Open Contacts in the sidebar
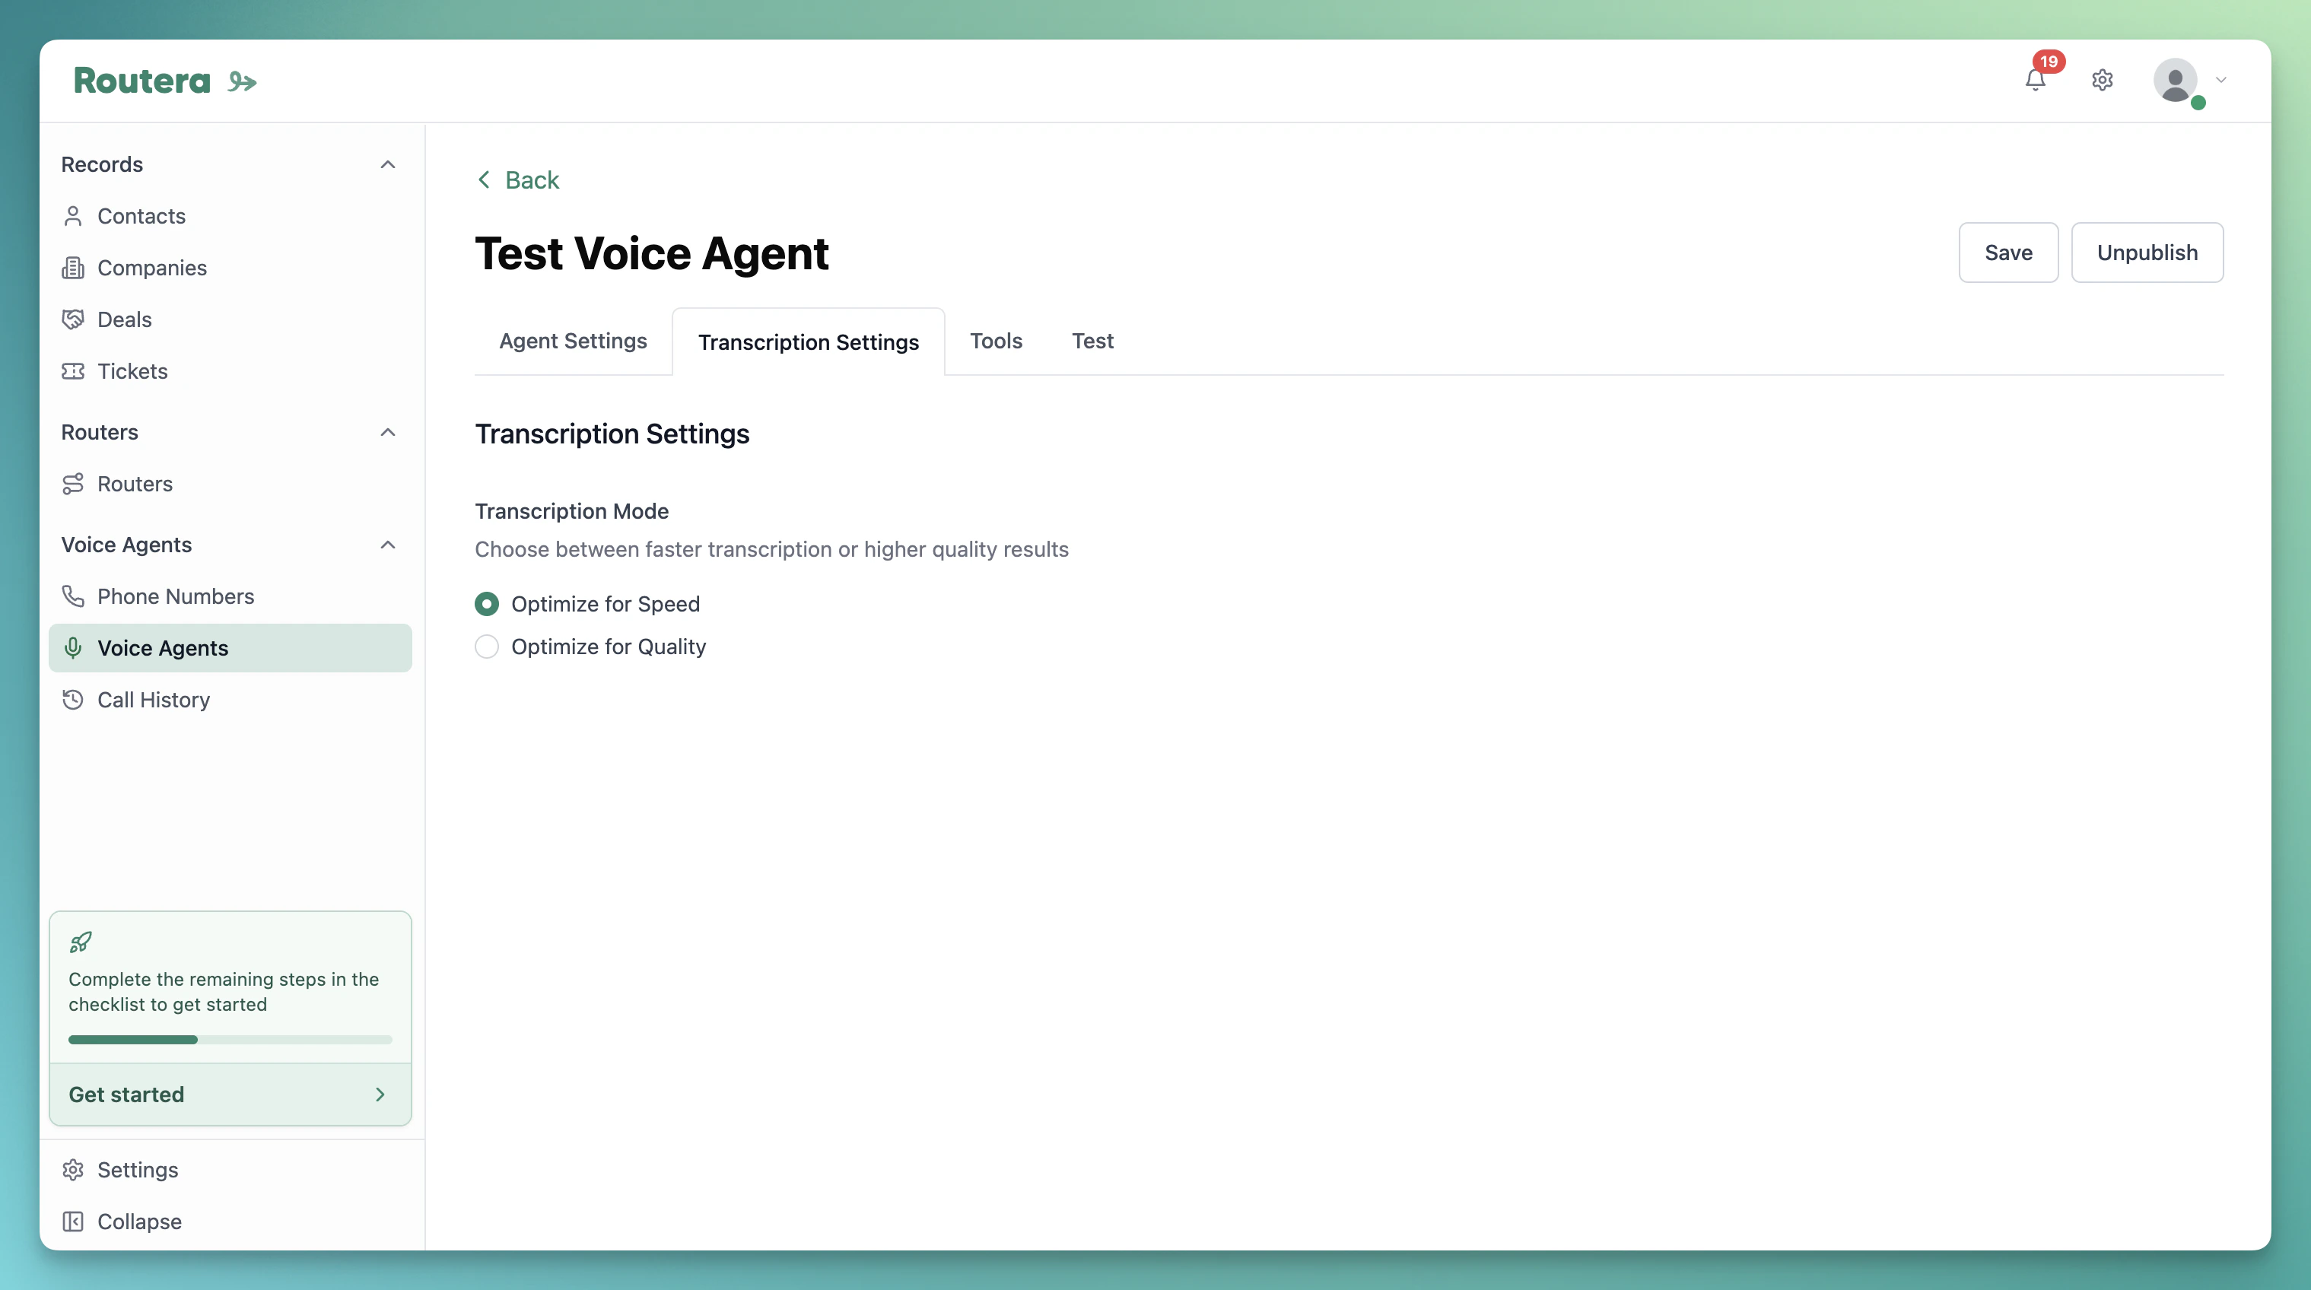The width and height of the screenshot is (2311, 1290). pos(230,216)
